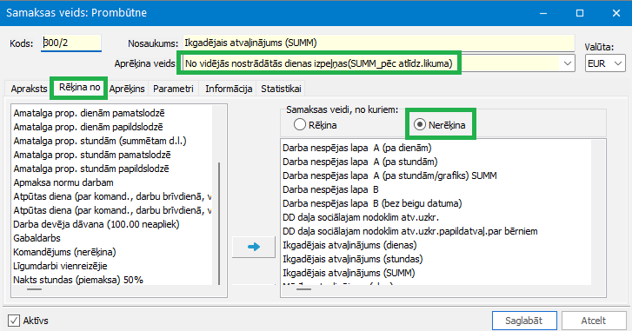Image resolution: width=632 pixels, height=331 pixels.
Task: Select 'Līgumdarbi vienreizējie' item
Action: click(60, 266)
